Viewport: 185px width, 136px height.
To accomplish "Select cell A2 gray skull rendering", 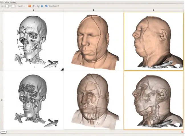I will coord(34,100).
